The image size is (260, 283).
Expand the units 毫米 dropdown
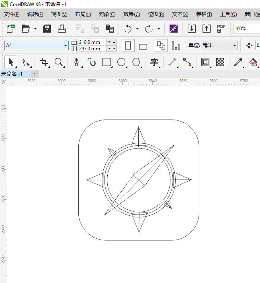point(234,45)
